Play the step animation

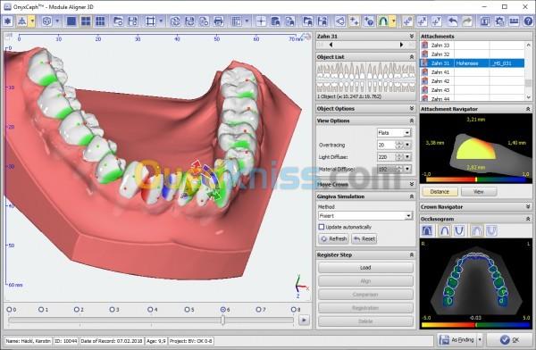pos(304,321)
